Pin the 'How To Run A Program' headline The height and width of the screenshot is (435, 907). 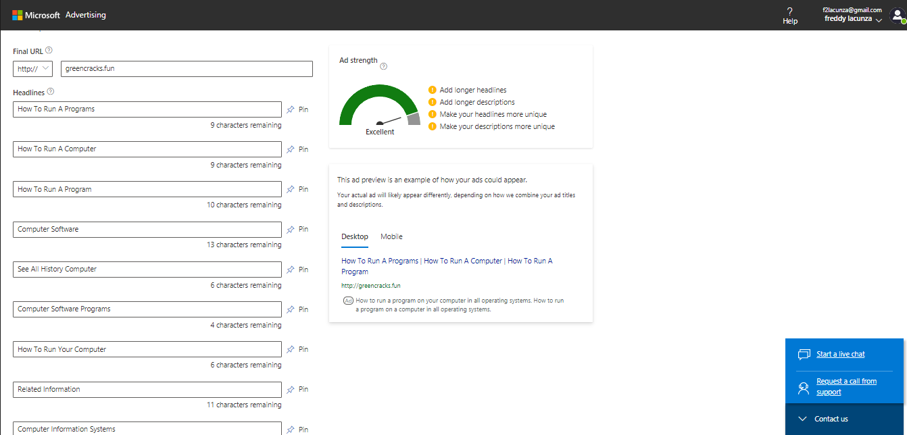[297, 189]
